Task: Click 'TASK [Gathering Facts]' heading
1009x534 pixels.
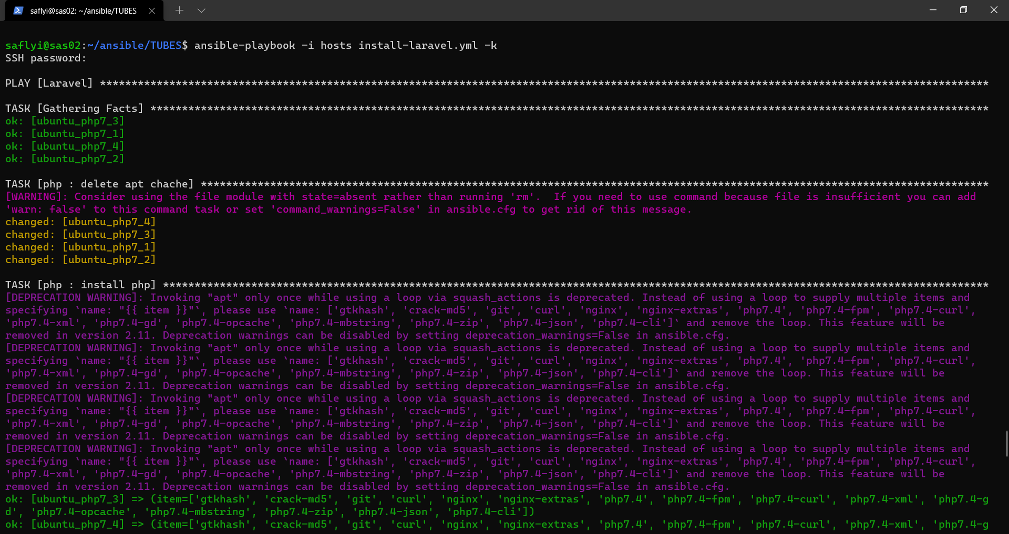Action: pyautogui.click(x=74, y=108)
